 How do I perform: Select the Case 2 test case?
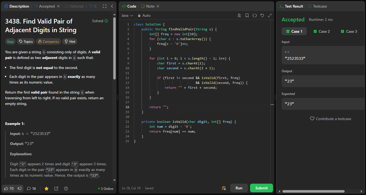(321, 31)
